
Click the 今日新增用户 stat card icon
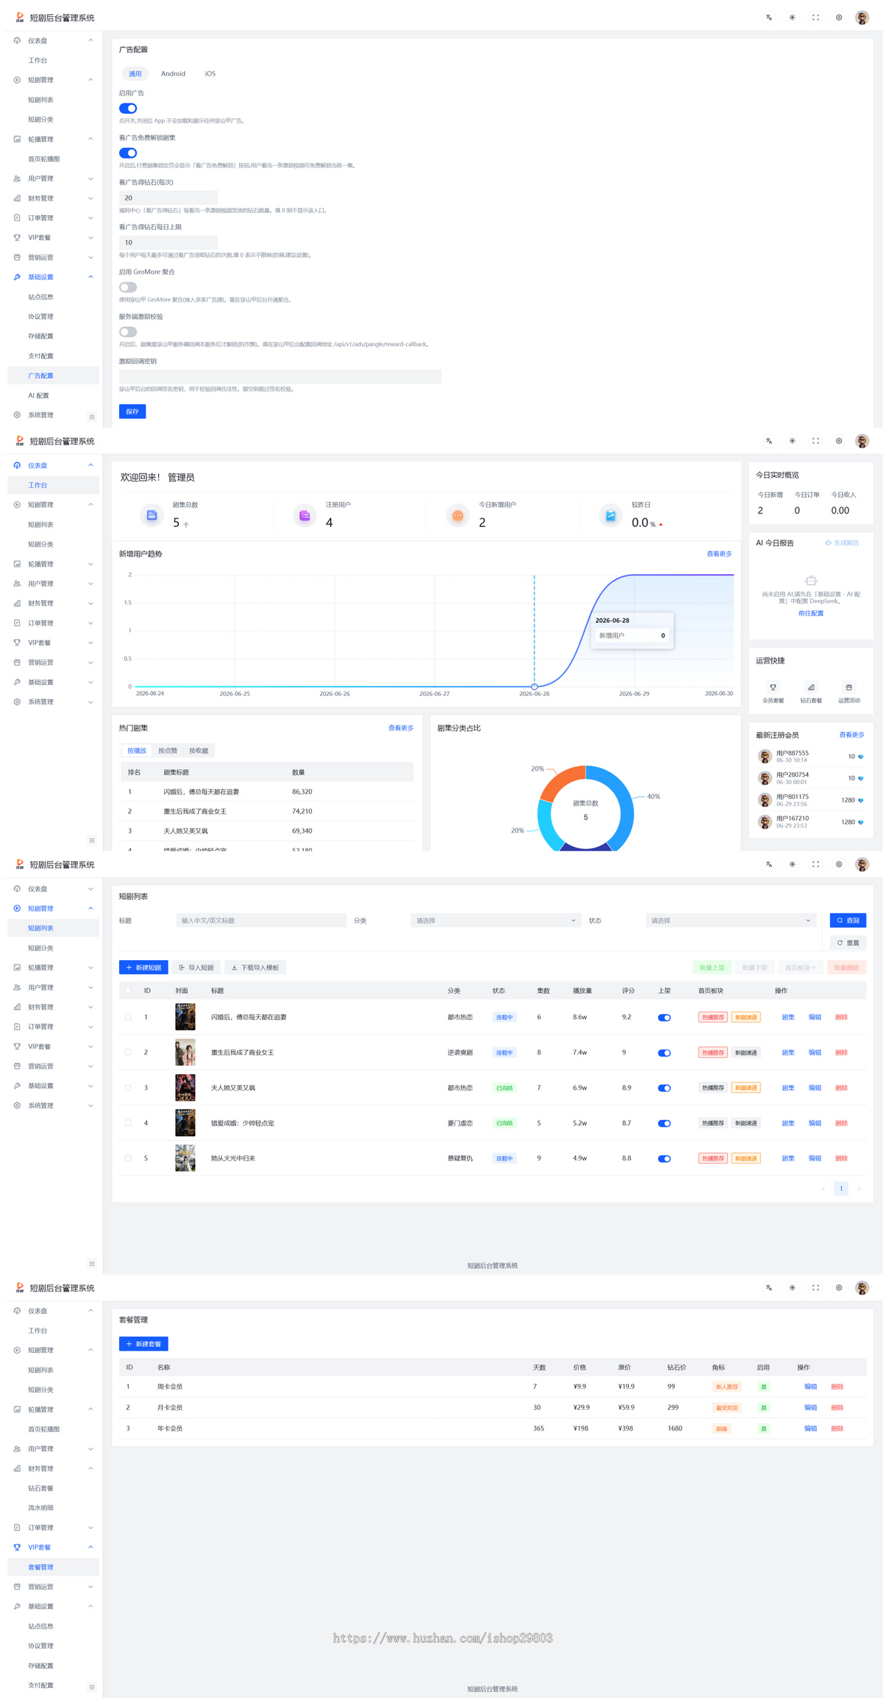point(458,516)
